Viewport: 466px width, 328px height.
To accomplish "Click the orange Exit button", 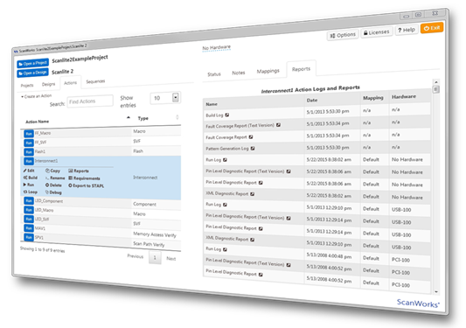I will click(x=432, y=28).
